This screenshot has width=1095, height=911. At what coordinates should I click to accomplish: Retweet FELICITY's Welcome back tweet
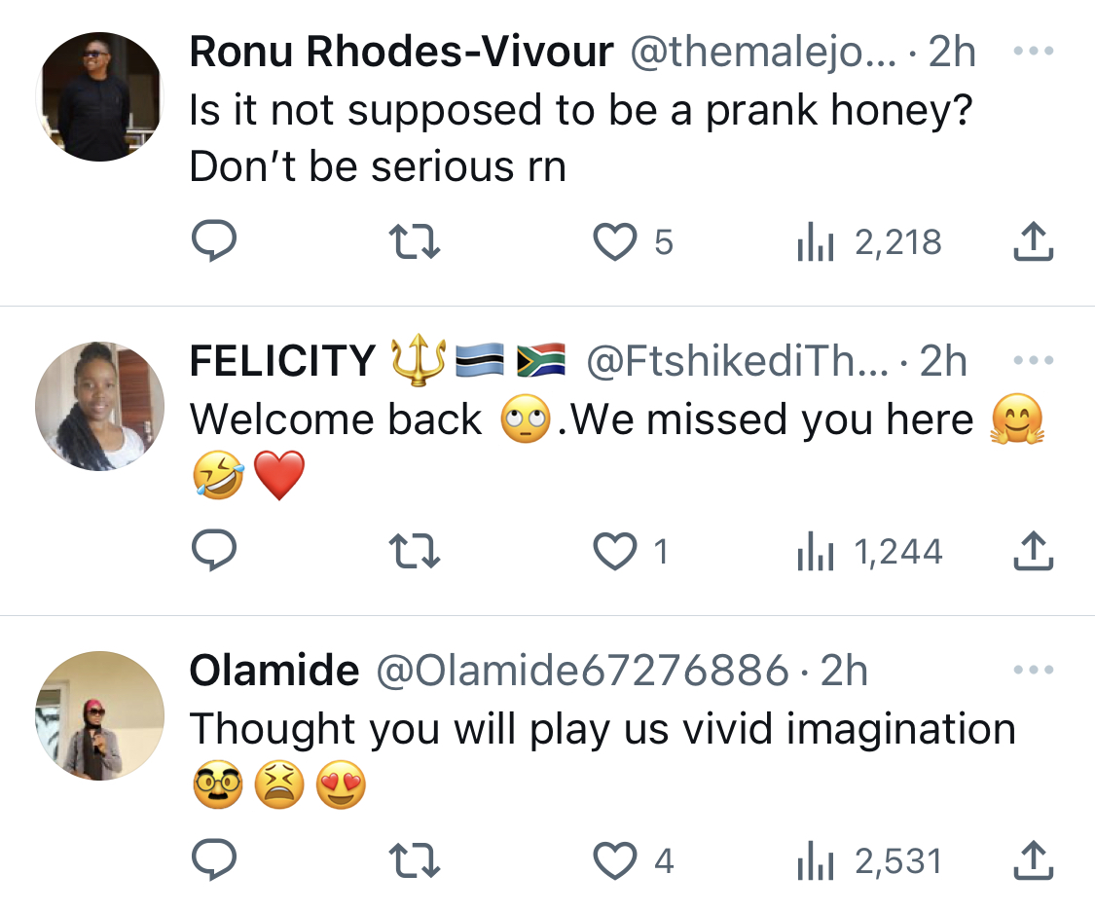point(414,551)
